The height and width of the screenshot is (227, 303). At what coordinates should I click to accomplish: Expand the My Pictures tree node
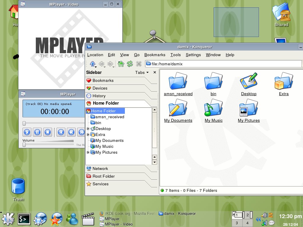88,153
